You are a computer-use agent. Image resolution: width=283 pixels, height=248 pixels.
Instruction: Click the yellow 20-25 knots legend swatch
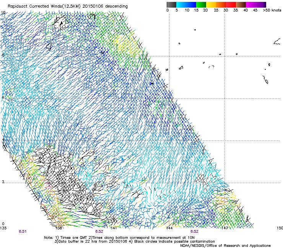pyautogui.click(x=211, y=5)
